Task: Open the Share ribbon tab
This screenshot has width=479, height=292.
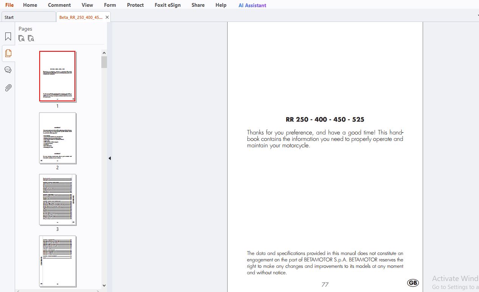Action: point(198,5)
